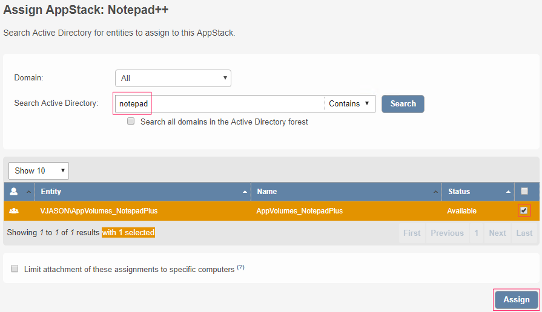Image resolution: width=542 pixels, height=312 pixels.
Task: Enable limit attachment to specific computers
Action: 15,269
